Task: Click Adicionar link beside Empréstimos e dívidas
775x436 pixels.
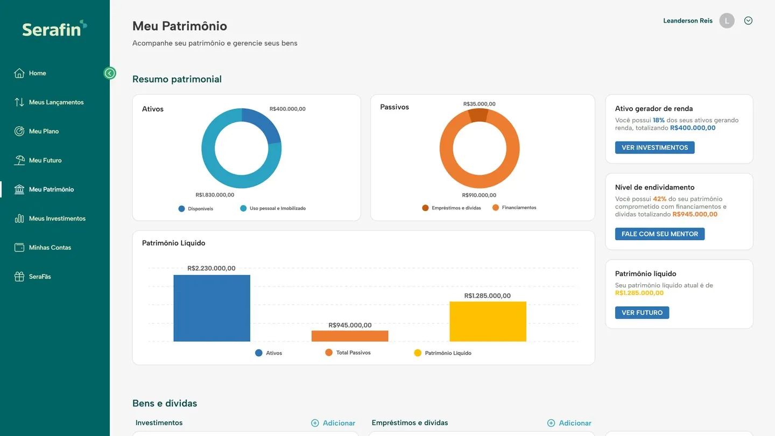Action: [x=575, y=423]
